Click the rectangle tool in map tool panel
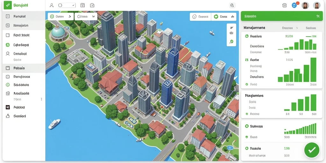 click(231, 33)
